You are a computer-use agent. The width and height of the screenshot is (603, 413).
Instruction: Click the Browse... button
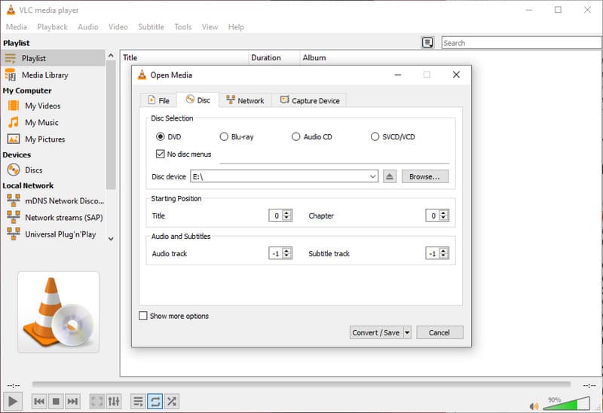(424, 176)
